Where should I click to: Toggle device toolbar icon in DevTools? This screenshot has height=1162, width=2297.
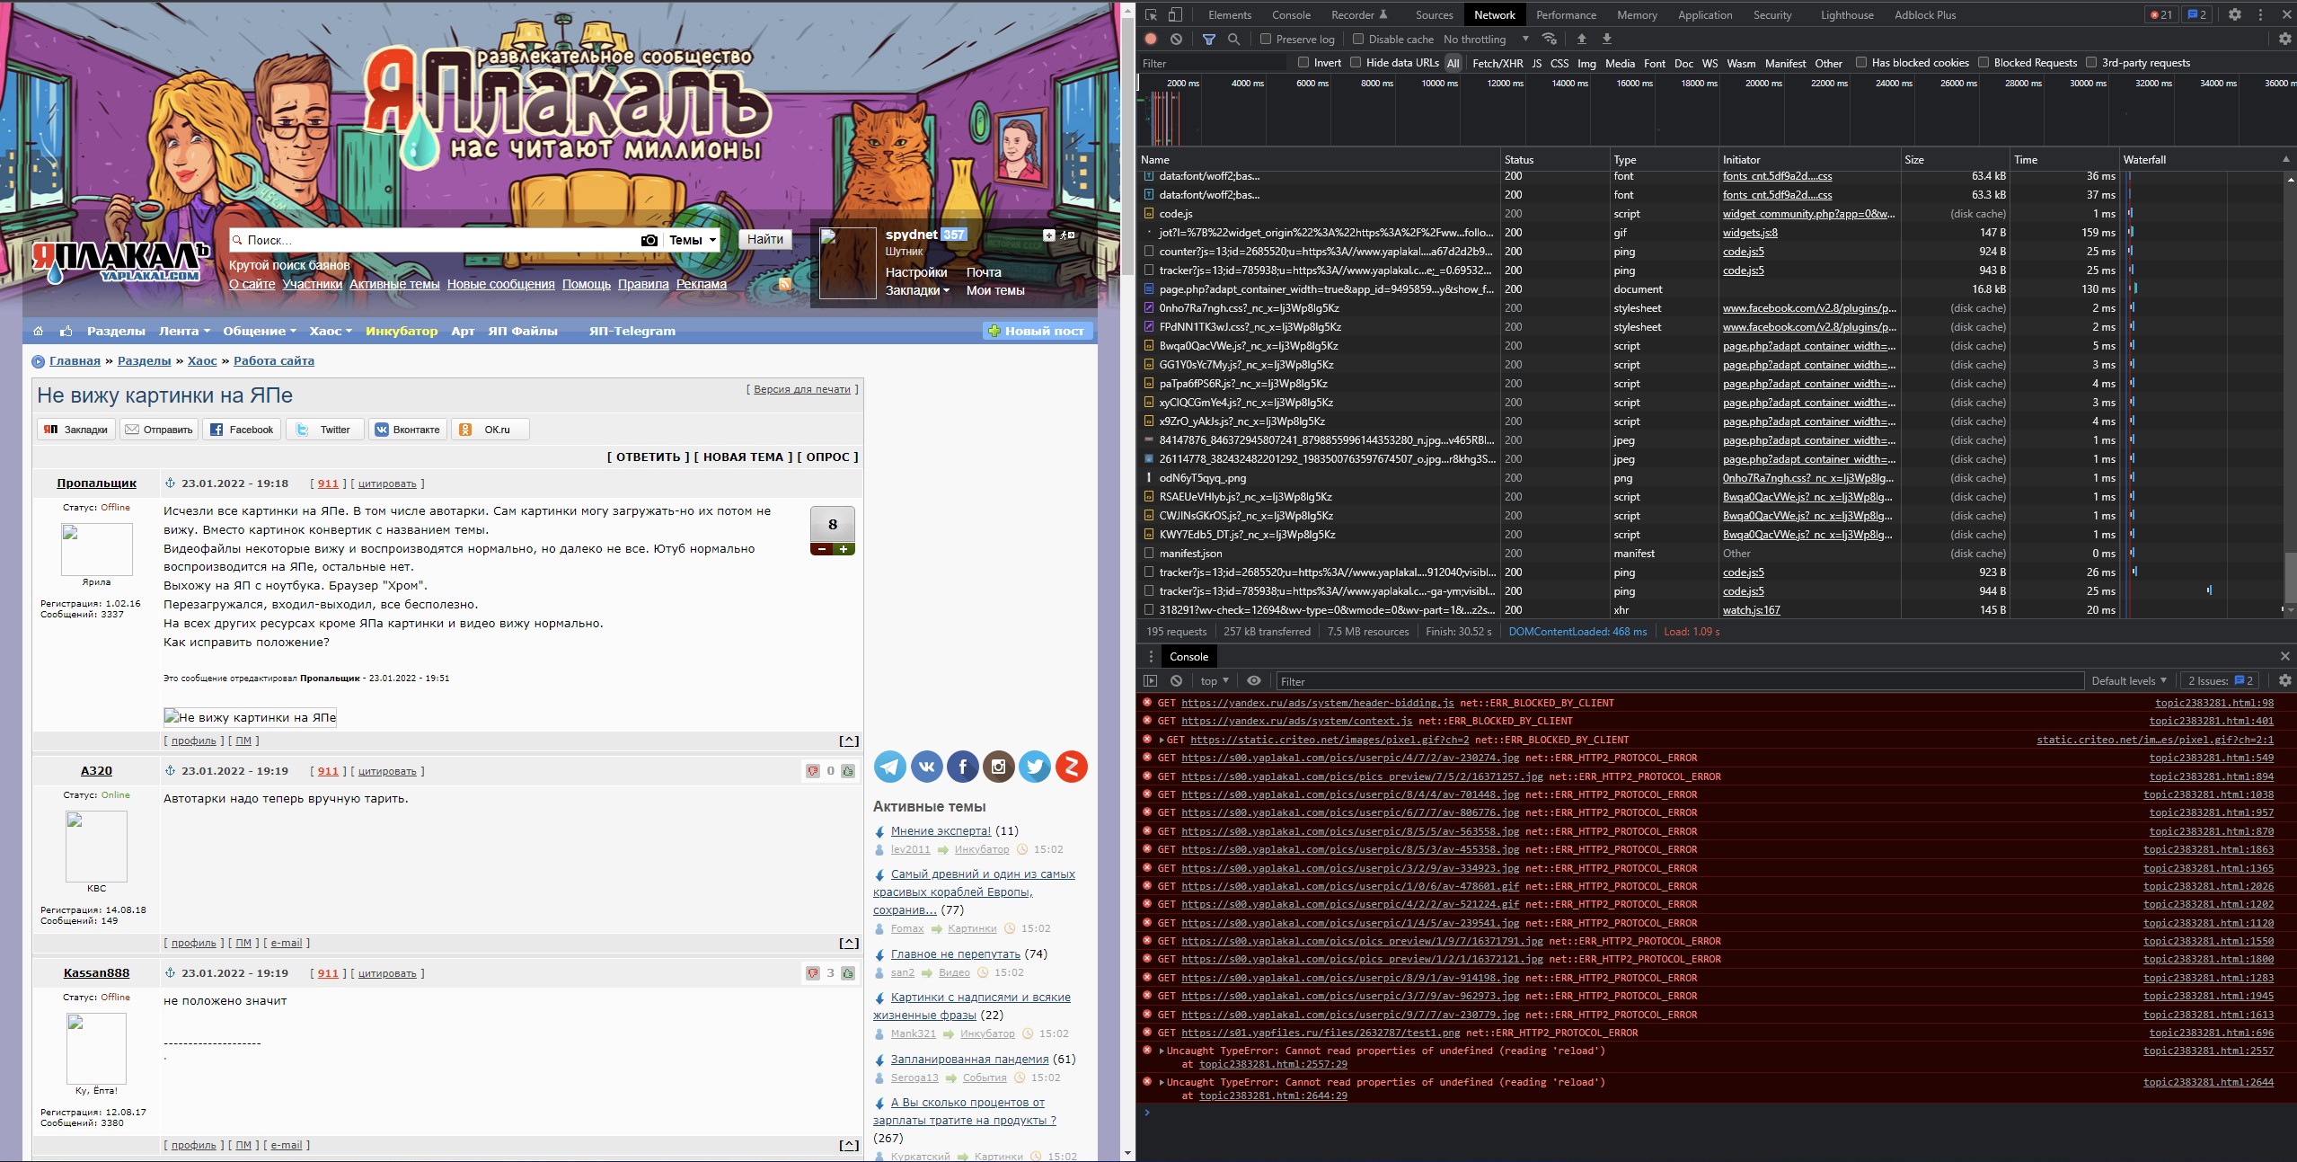point(1174,14)
